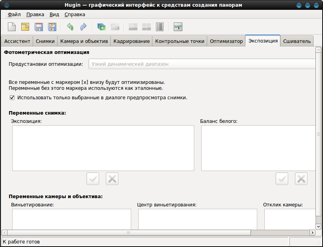Switch to the Ассистент tab
Screen dimensions: 323x247
coord(17,41)
